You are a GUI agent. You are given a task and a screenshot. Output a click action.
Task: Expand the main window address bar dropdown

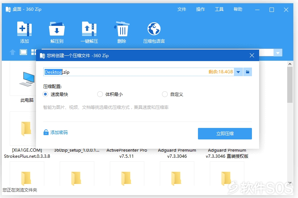coord(278,52)
